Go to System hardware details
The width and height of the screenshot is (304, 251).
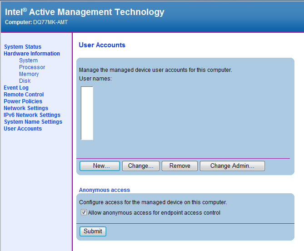click(x=28, y=60)
